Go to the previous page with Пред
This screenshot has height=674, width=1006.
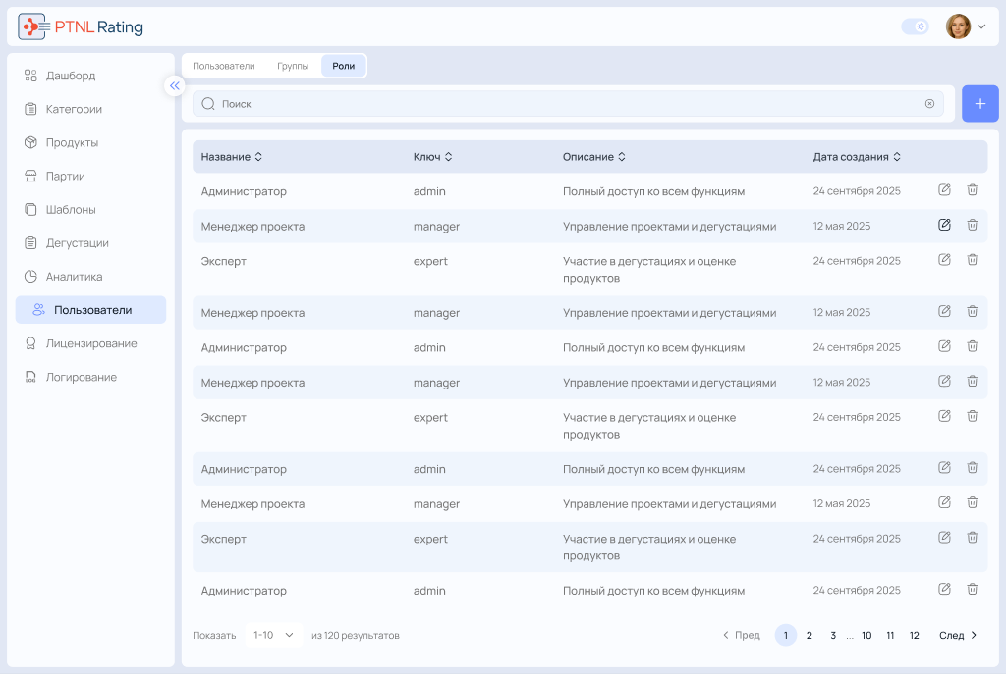741,635
